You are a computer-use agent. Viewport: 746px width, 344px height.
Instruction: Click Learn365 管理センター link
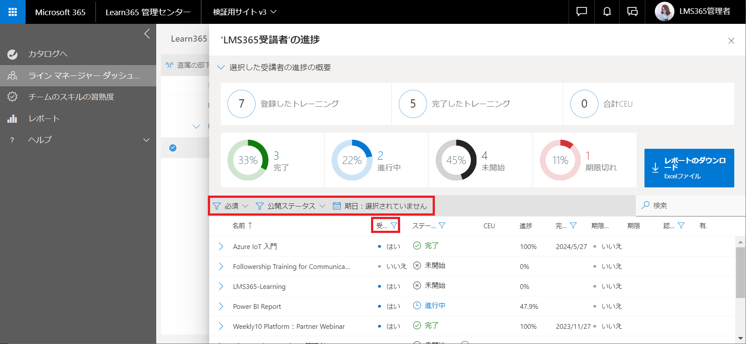point(148,12)
